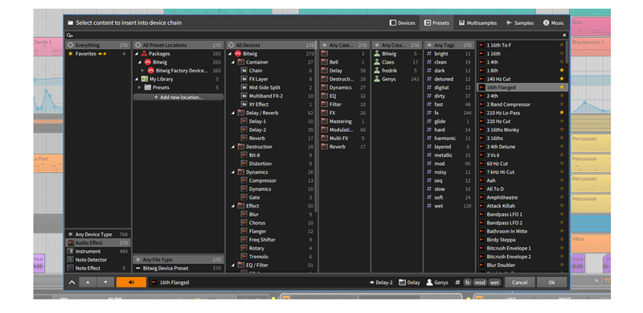Collapse the Container device group
The height and width of the screenshot is (313, 643).
click(232, 63)
